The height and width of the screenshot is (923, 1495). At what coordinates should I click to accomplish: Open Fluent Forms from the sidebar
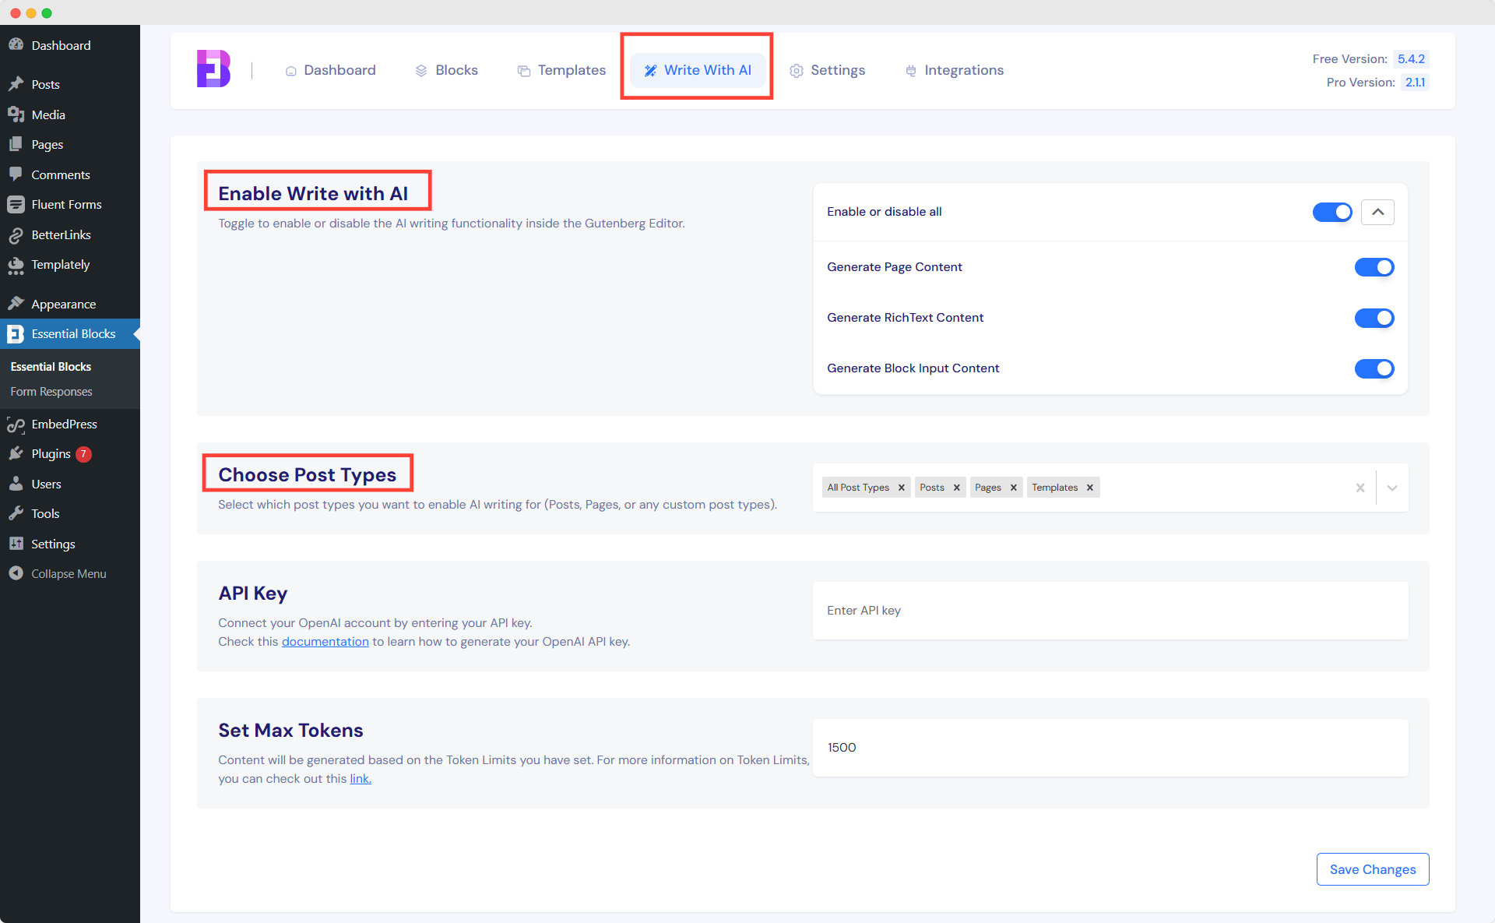point(66,204)
